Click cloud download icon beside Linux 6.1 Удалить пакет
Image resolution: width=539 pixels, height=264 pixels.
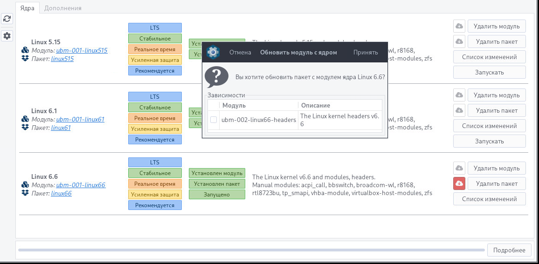(x=459, y=110)
